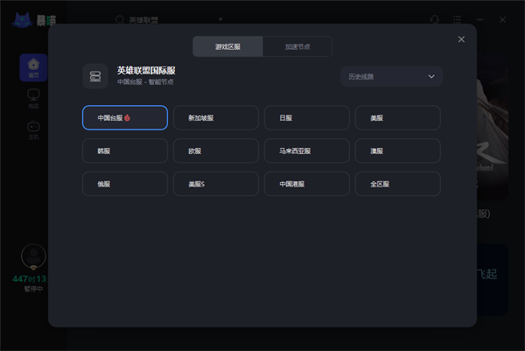The height and width of the screenshot is (351, 525).
Task: Switch to the 加速节点 tab
Action: [297, 47]
